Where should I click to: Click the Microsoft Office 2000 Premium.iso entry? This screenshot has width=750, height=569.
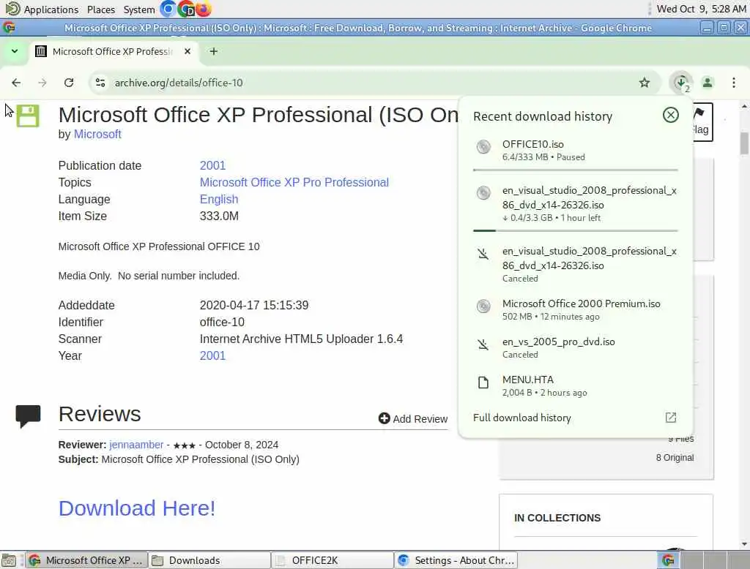coord(576,309)
